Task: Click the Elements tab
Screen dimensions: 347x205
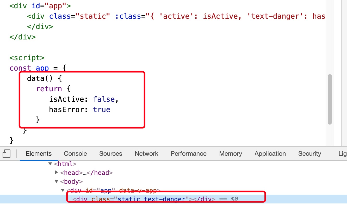Action: (x=39, y=154)
